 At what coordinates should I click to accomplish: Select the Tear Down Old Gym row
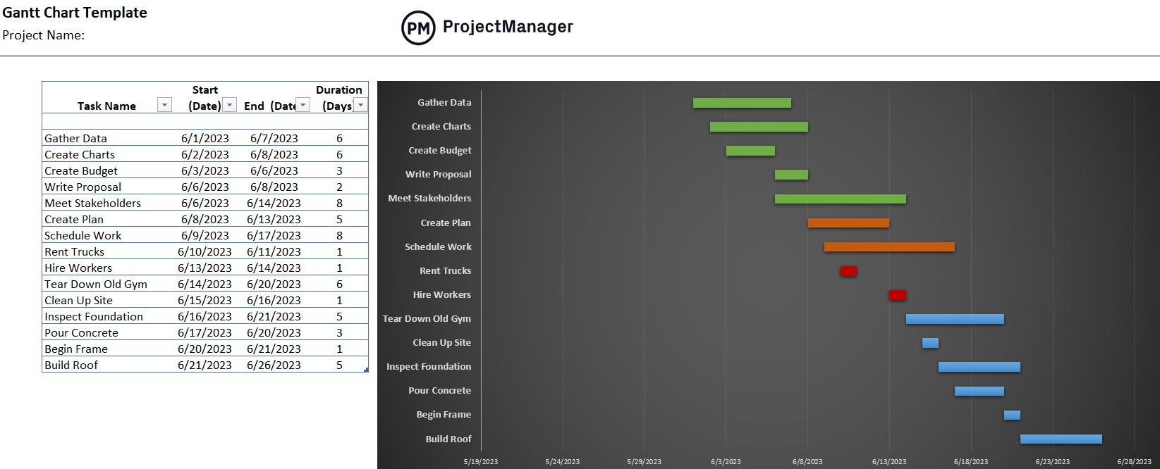tap(95, 284)
